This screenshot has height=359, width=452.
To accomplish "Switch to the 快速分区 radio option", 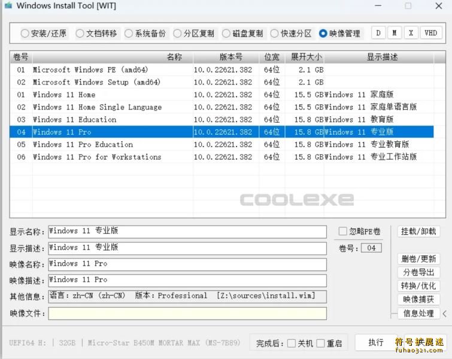I will click(x=291, y=34).
